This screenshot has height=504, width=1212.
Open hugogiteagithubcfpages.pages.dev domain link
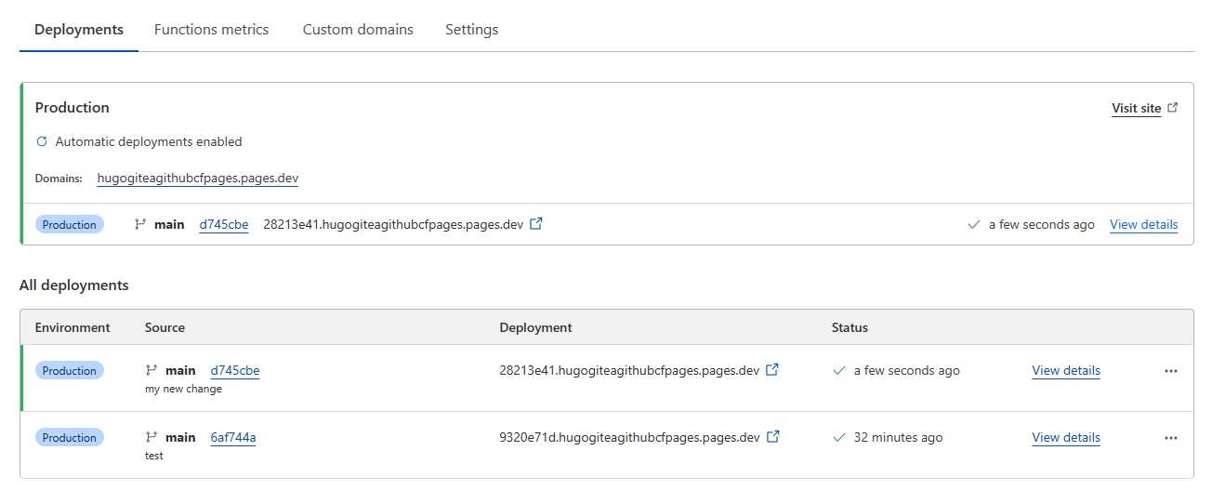point(197,179)
